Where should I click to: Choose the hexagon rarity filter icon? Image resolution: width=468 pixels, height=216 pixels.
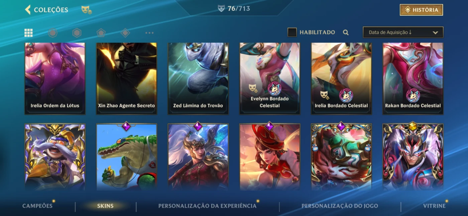point(77,33)
